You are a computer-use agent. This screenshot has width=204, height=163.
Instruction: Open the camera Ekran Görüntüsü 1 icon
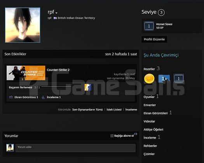point(11,97)
